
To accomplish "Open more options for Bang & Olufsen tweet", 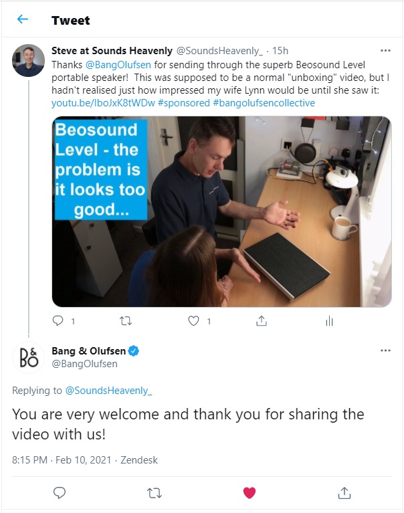I will tap(385, 350).
